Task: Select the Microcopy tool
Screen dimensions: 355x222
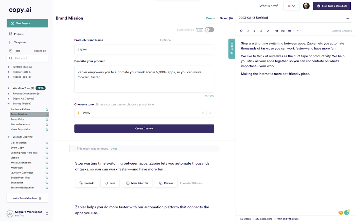Action: [x=17, y=168]
